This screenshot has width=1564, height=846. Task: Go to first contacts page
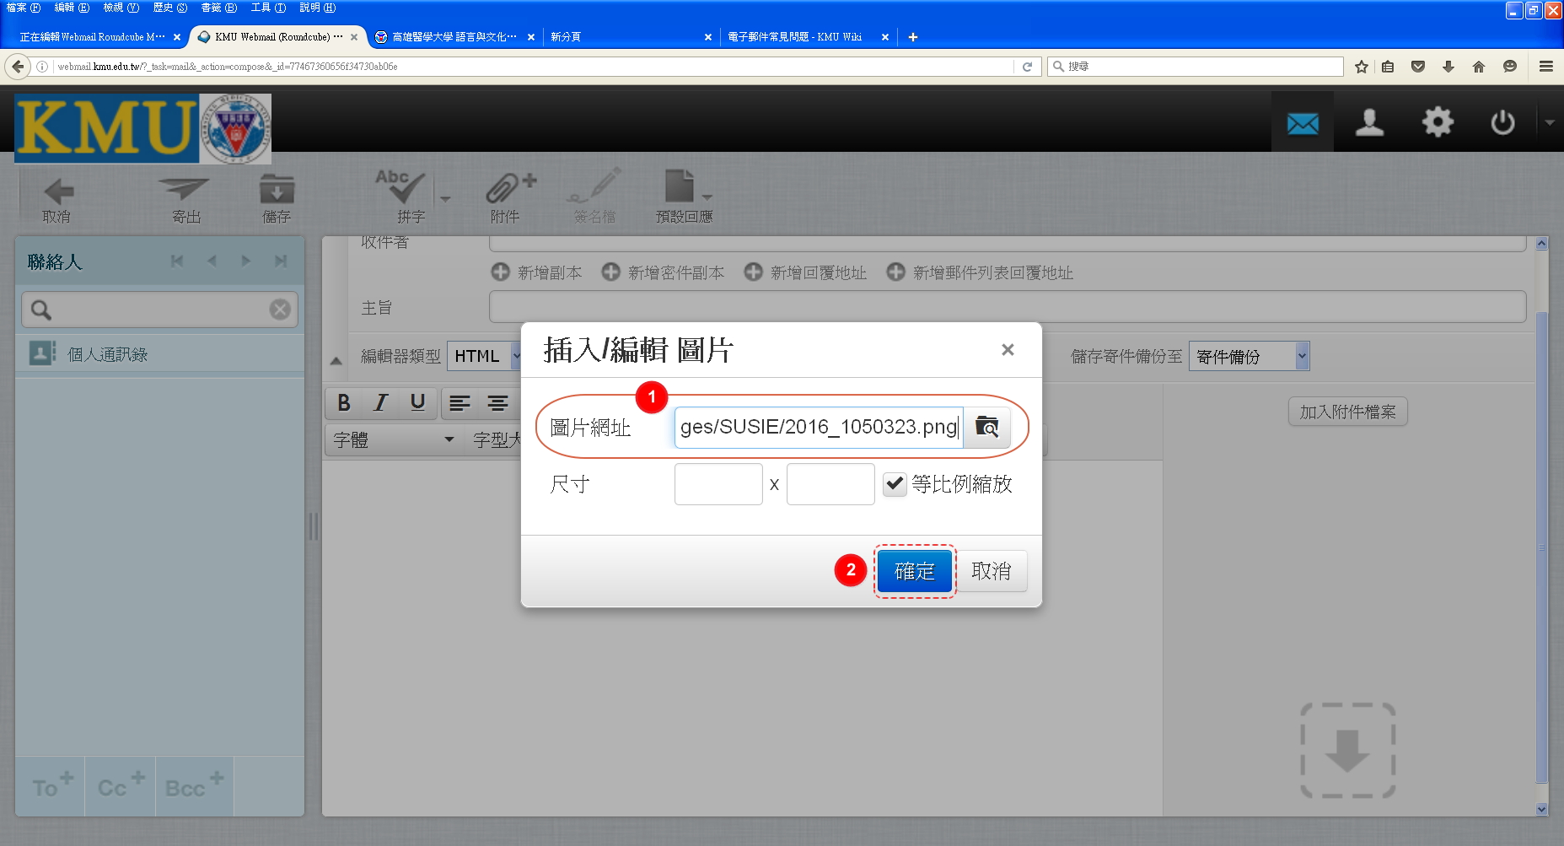(177, 261)
